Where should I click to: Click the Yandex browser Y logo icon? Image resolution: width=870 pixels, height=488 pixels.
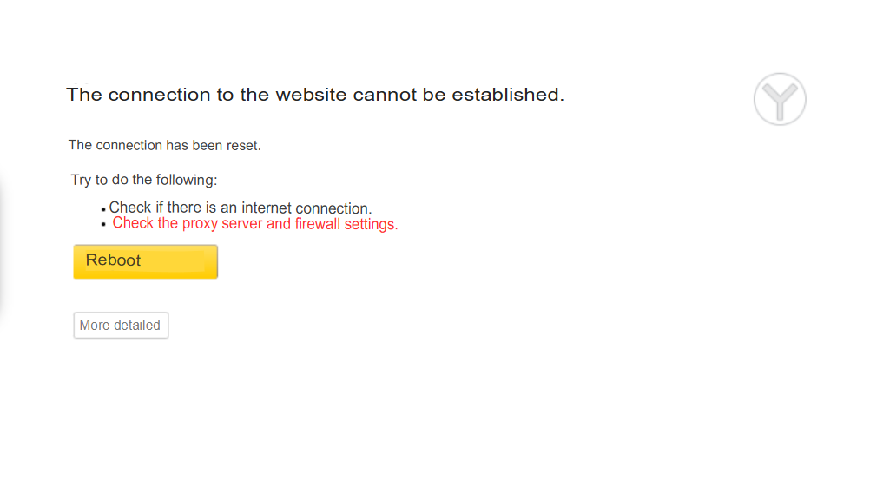tap(780, 99)
